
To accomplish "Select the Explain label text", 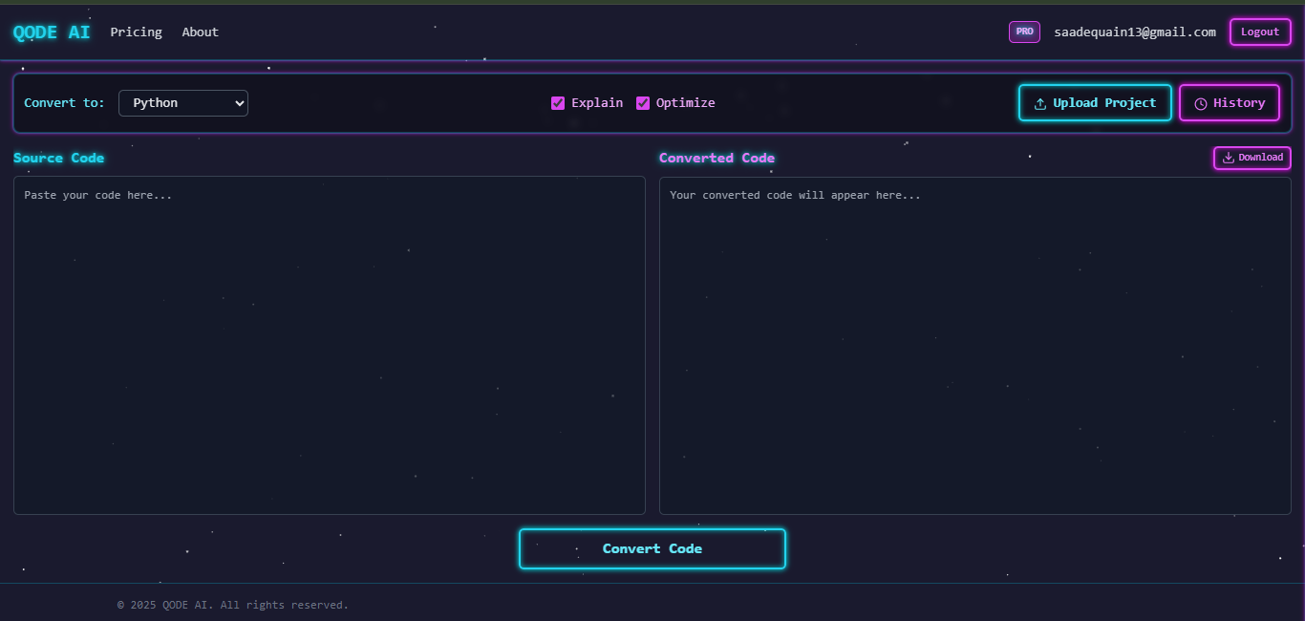I will (x=597, y=103).
